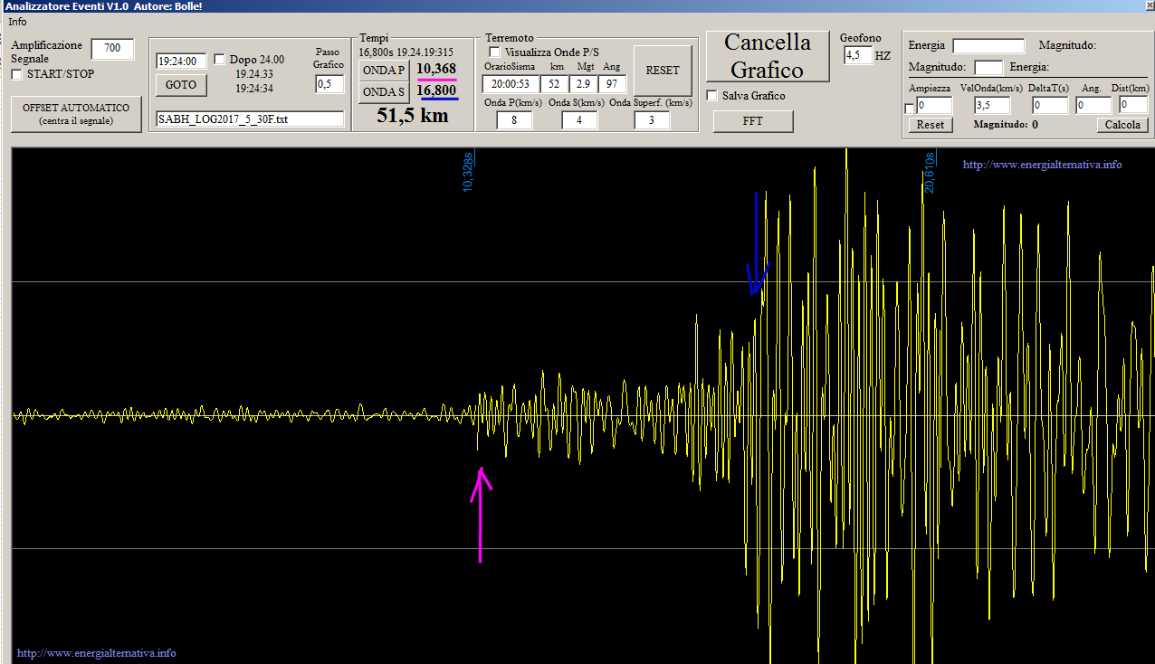Check Visualizza Onde P/S

pos(494,52)
